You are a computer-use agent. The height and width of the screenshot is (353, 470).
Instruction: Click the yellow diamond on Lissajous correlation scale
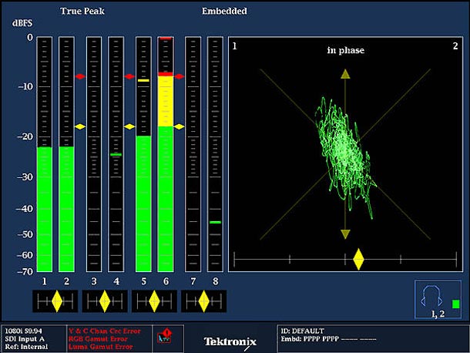coord(358,260)
